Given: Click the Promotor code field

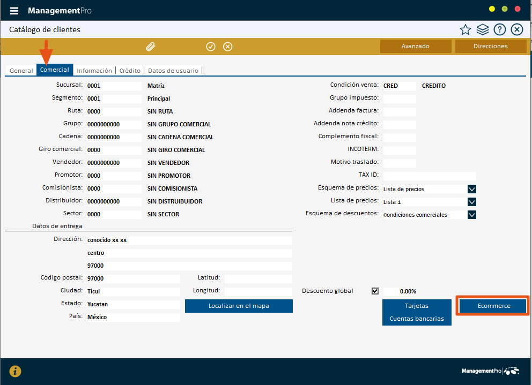Looking at the screenshot, I should (x=114, y=176).
